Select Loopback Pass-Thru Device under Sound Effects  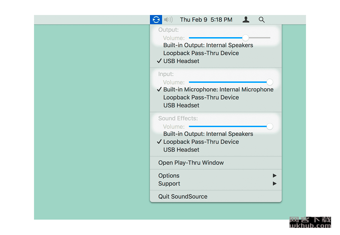(216, 142)
